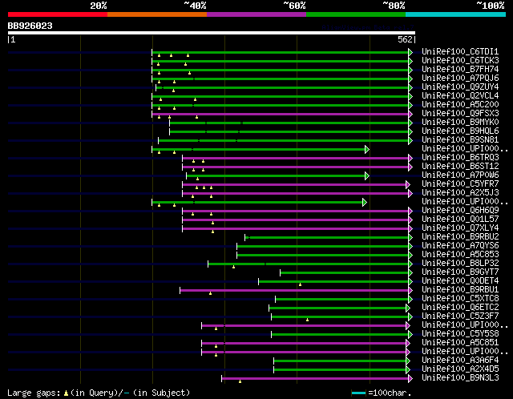The width and height of the screenshot is (513, 399).
Task: Select the UniRef100_A5C200 hit name
Action: [460, 104]
